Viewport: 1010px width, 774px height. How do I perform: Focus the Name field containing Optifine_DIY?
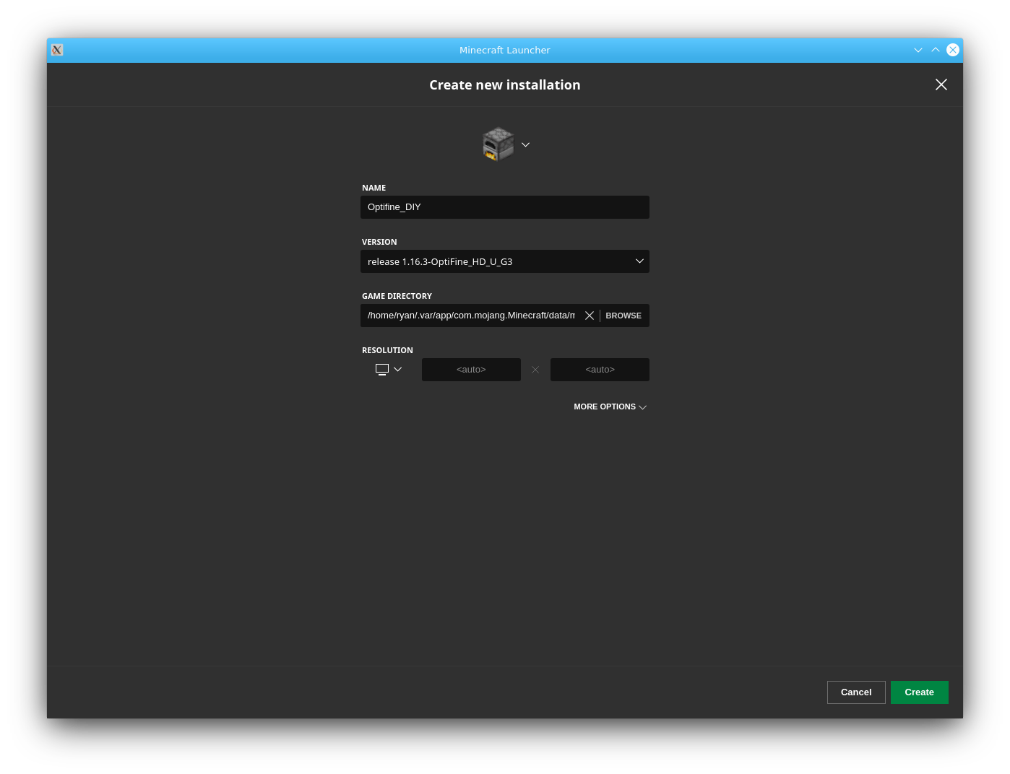[x=504, y=207]
